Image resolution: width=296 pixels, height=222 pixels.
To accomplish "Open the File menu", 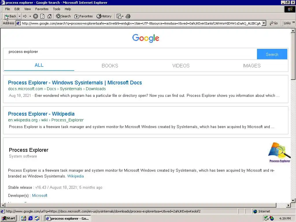I will point(8,9).
